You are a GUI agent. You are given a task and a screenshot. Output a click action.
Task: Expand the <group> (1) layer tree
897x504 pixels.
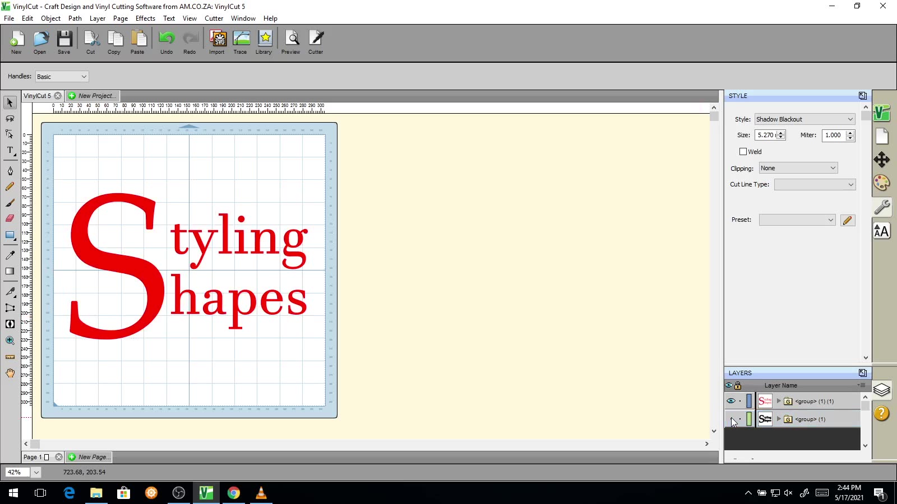coord(779,419)
